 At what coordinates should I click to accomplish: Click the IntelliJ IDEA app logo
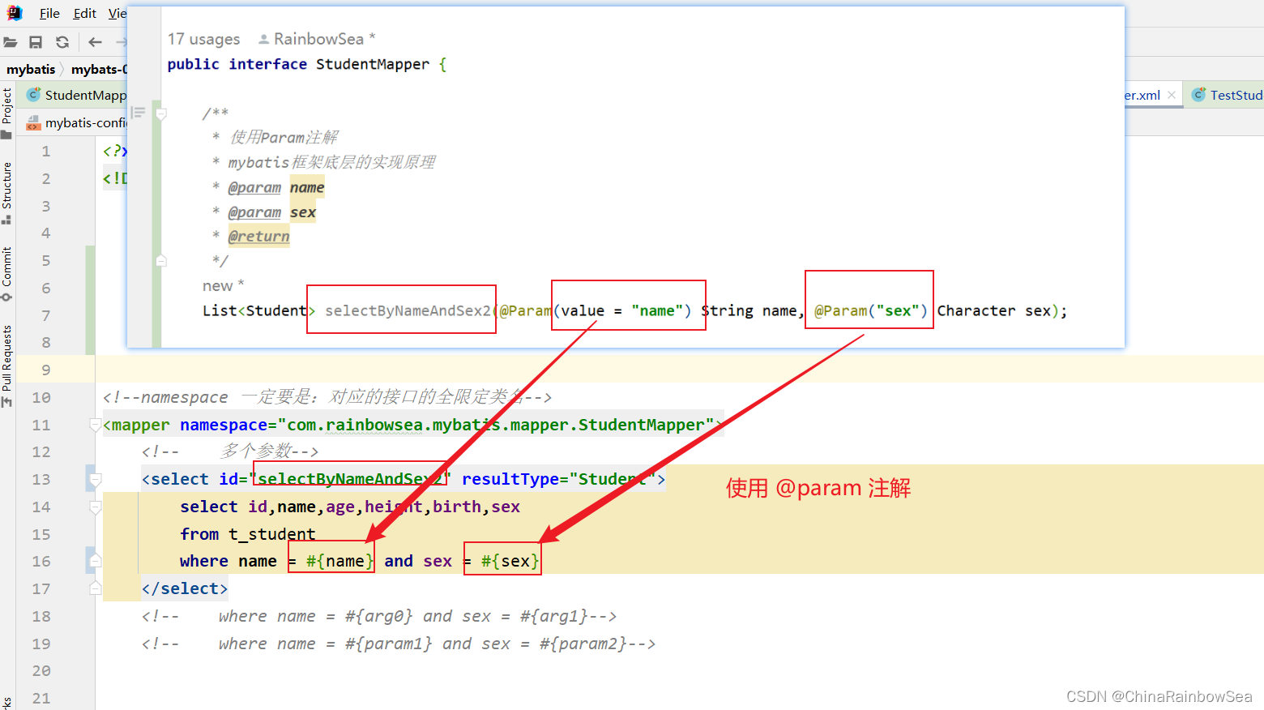(15, 13)
